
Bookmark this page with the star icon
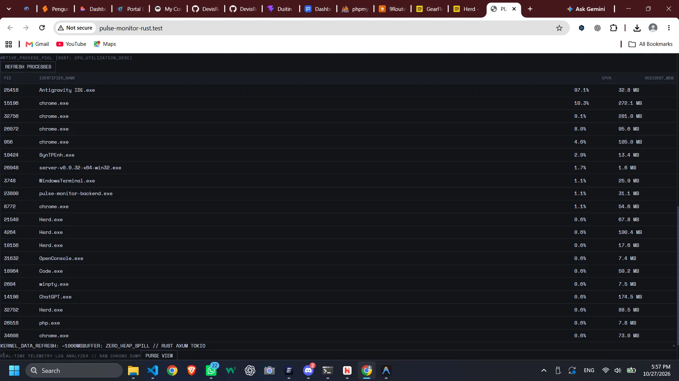559,28
